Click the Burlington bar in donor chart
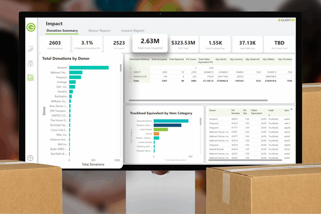The image size is (321, 214). pos(71,96)
